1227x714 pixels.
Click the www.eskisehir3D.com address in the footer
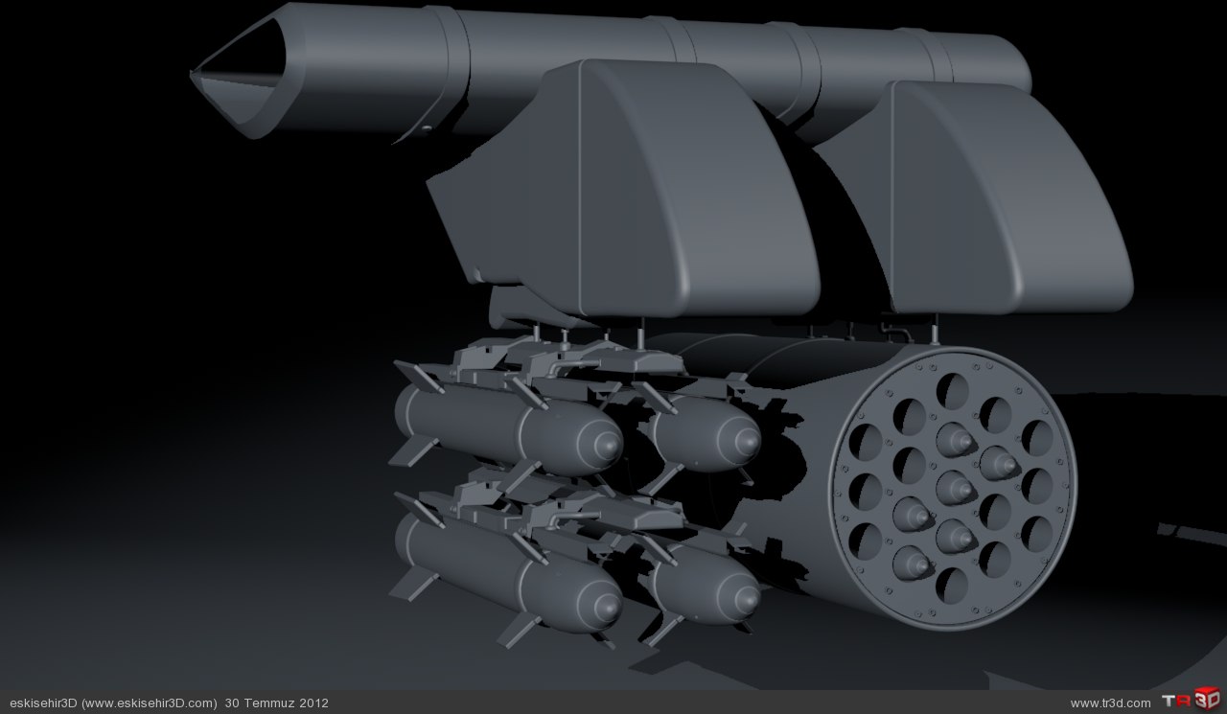[x=150, y=703]
